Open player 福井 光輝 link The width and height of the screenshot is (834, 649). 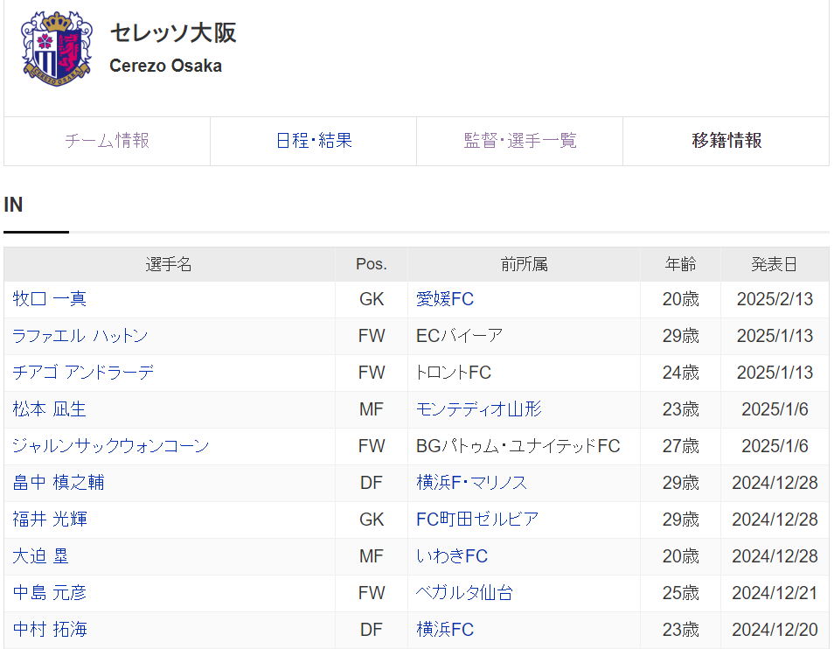50,520
